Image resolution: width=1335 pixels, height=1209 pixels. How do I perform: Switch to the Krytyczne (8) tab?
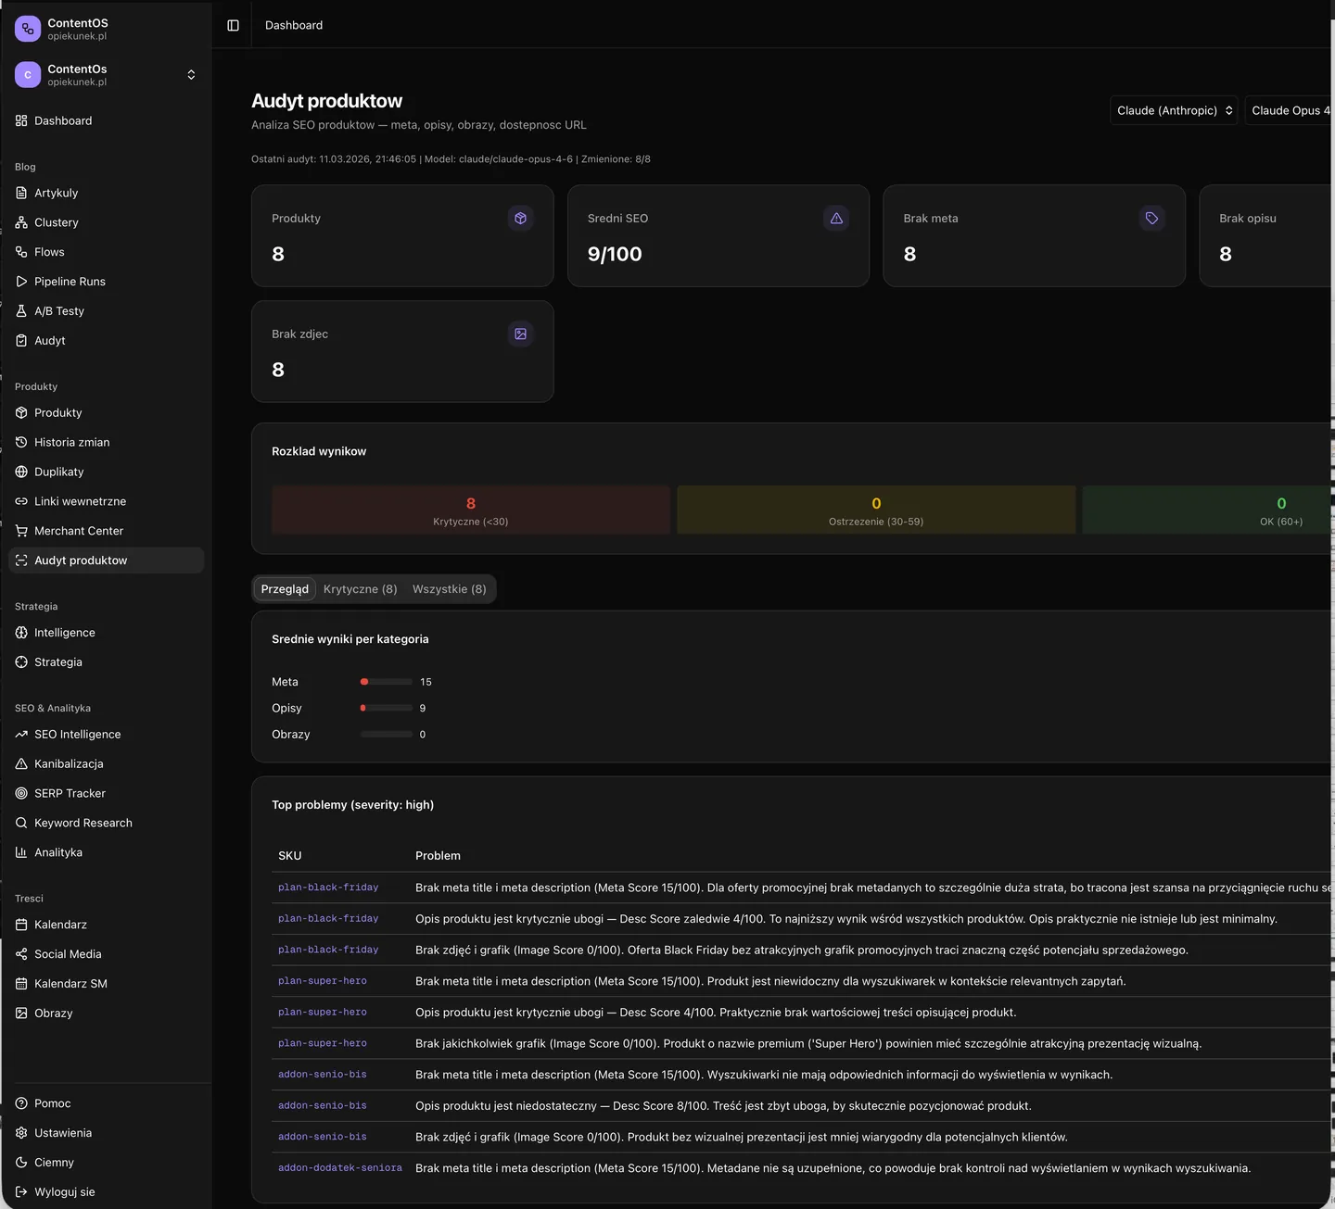[x=360, y=589]
